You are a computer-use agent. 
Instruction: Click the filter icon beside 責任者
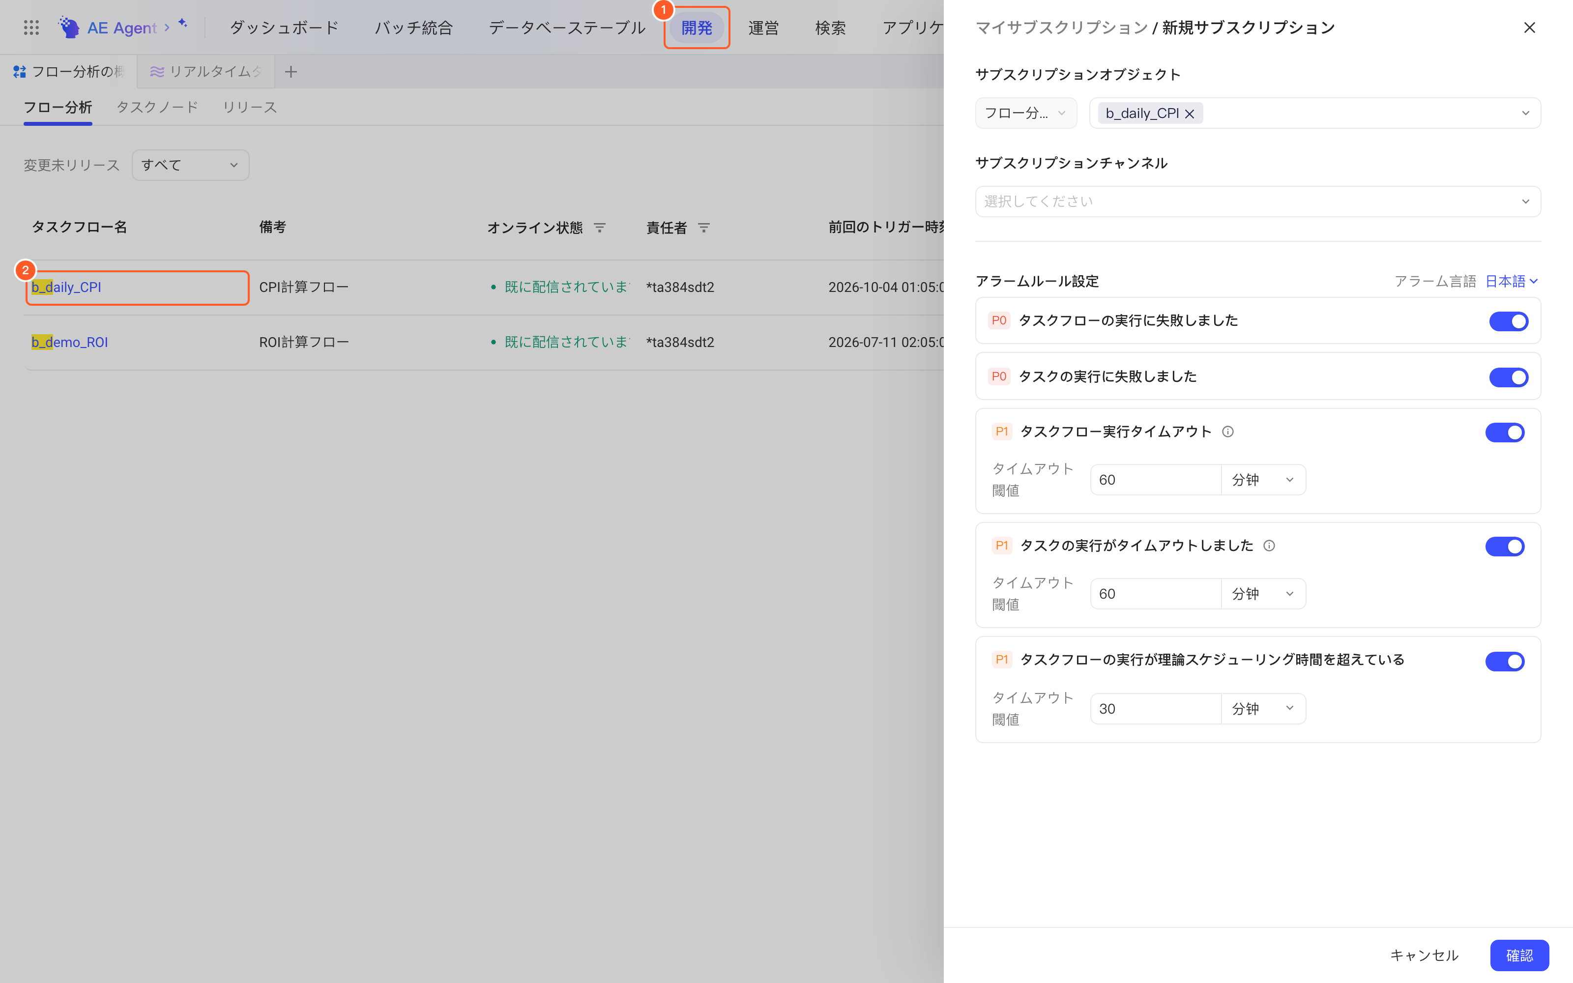click(703, 228)
